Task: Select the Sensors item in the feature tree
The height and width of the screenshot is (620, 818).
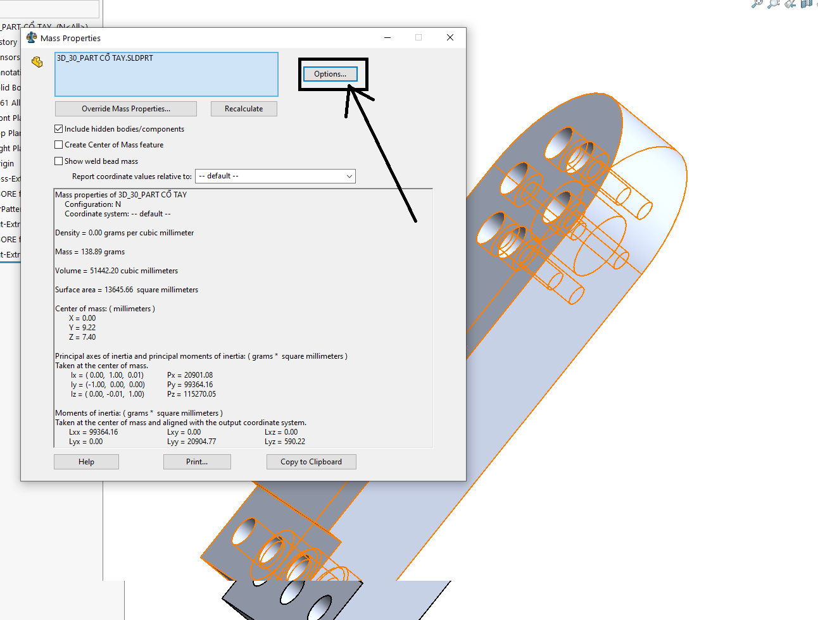Action: click(x=9, y=58)
